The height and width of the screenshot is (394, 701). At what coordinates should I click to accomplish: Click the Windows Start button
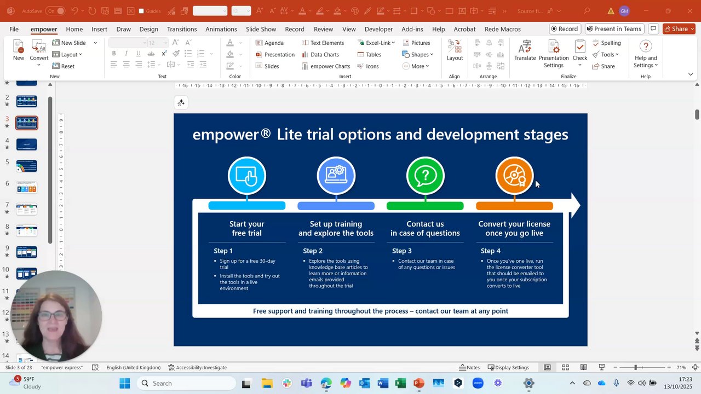(125, 383)
